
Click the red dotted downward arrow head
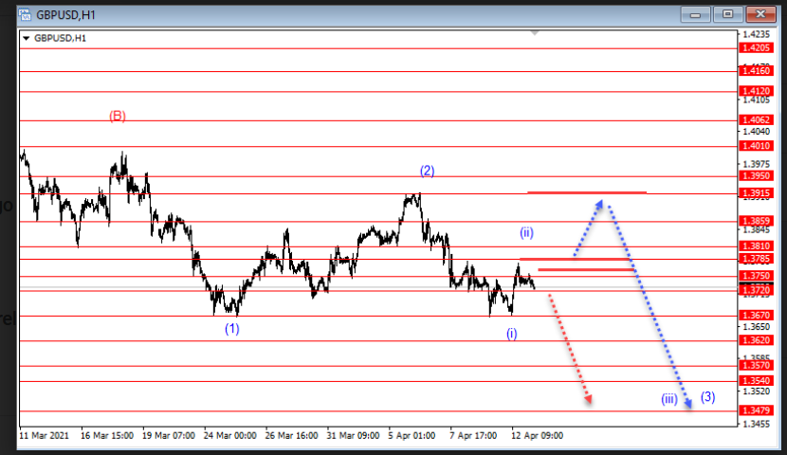click(x=589, y=400)
